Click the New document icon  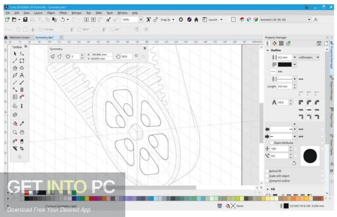click(7, 20)
